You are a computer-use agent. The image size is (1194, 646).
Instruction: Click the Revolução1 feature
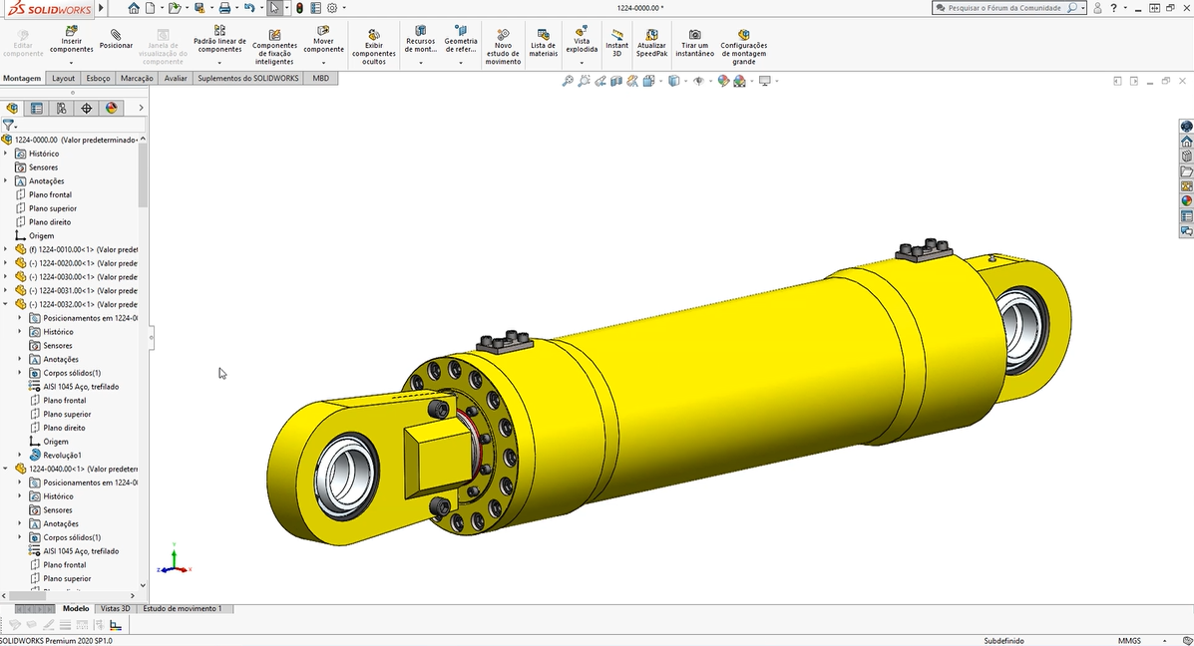pyautogui.click(x=62, y=455)
